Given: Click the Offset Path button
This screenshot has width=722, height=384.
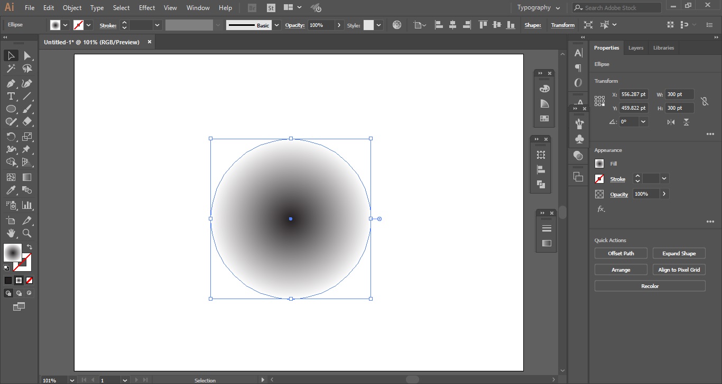Looking at the screenshot, I should point(621,253).
